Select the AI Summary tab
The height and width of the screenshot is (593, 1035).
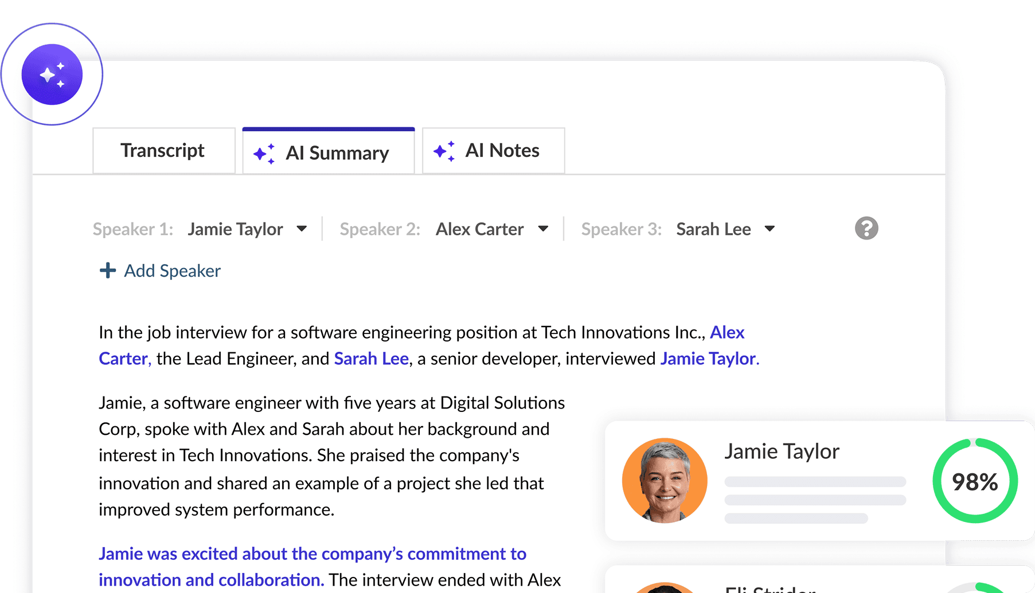pos(329,151)
